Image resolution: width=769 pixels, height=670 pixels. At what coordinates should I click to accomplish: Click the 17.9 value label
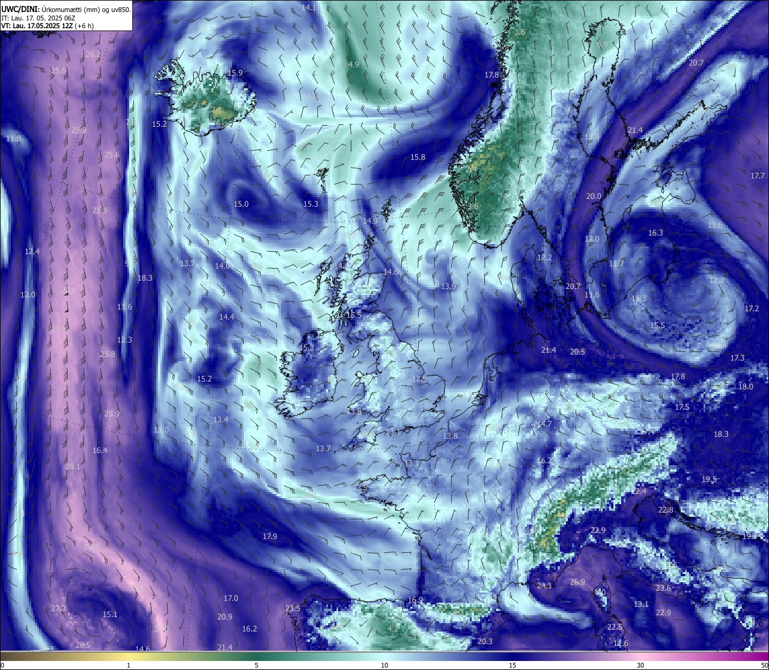click(270, 536)
